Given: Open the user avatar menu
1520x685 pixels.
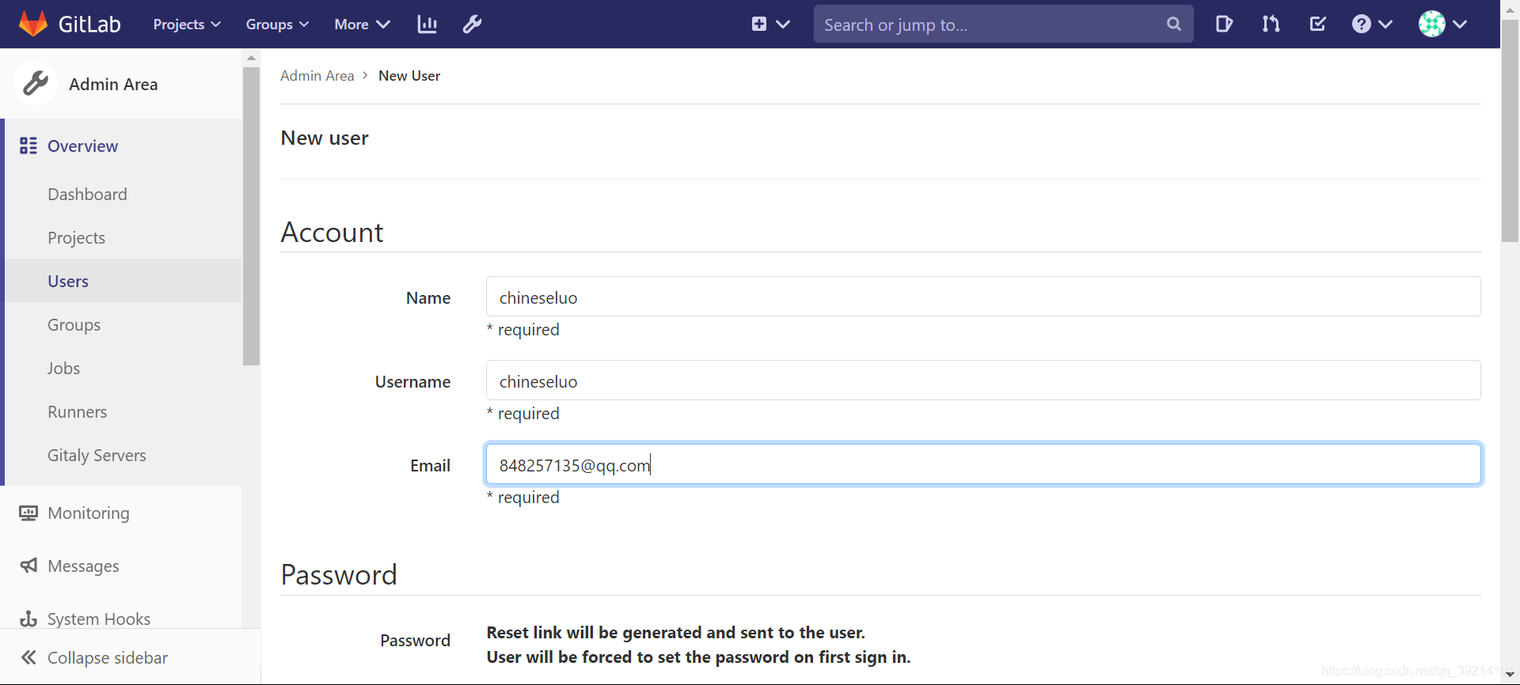Looking at the screenshot, I should tap(1442, 25).
